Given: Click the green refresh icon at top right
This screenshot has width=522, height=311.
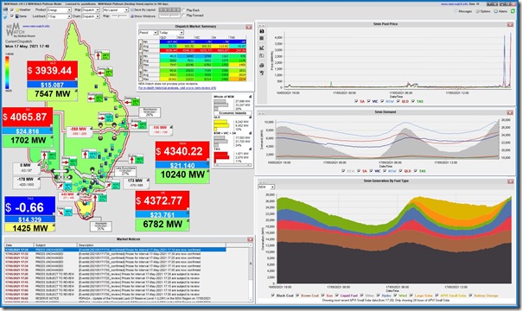Looking at the screenshot, I should pyautogui.click(x=513, y=11).
